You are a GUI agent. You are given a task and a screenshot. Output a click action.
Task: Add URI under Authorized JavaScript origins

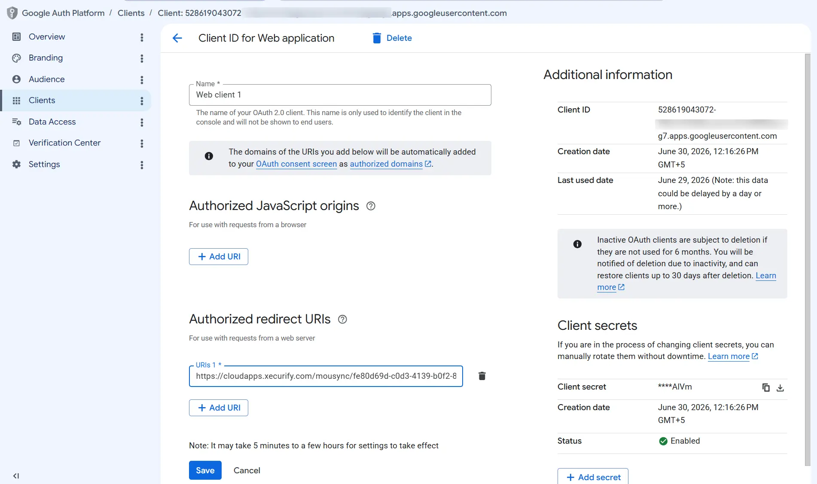click(x=219, y=257)
